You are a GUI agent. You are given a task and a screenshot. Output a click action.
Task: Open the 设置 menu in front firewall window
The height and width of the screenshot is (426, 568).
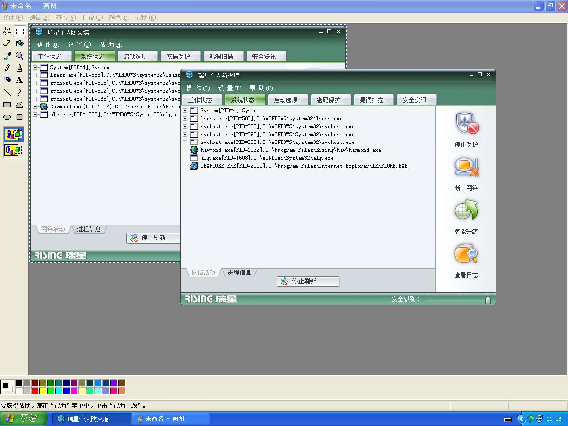pos(230,88)
